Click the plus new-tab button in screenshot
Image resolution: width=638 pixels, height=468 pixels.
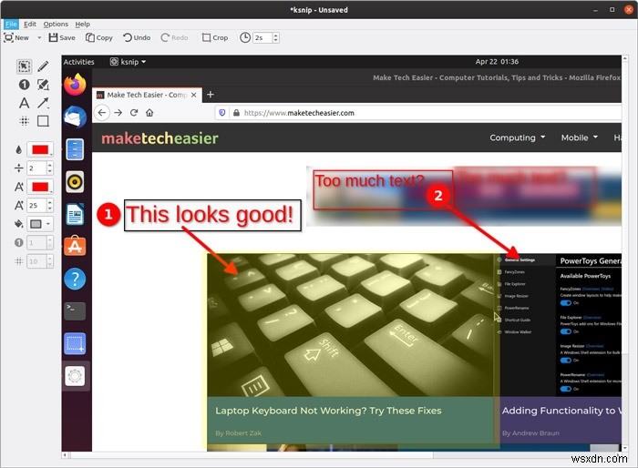pyautogui.click(x=210, y=95)
